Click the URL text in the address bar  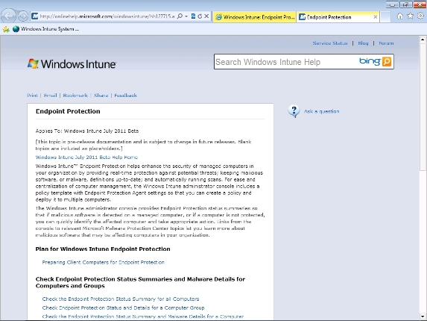(x=107, y=16)
